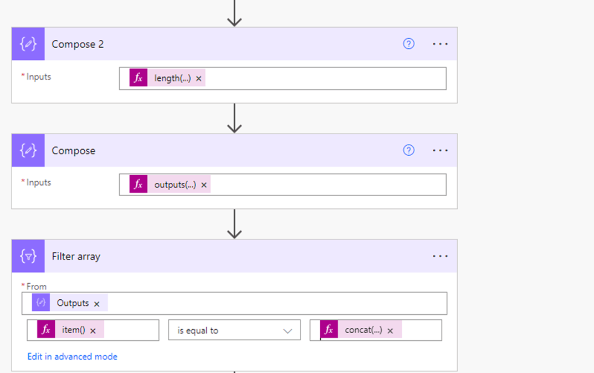Click the fx icon on concat(...) token
Screen dimensions: 594x373
(329, 329)
